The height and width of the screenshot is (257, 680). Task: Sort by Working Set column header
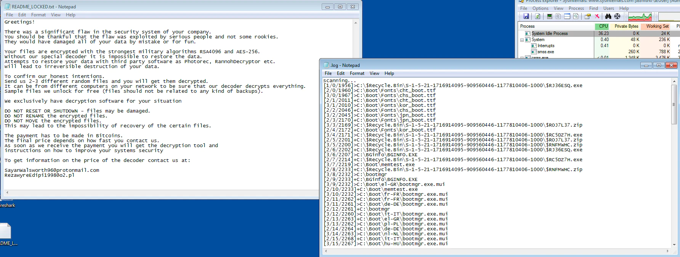click(x=656, y=26)
